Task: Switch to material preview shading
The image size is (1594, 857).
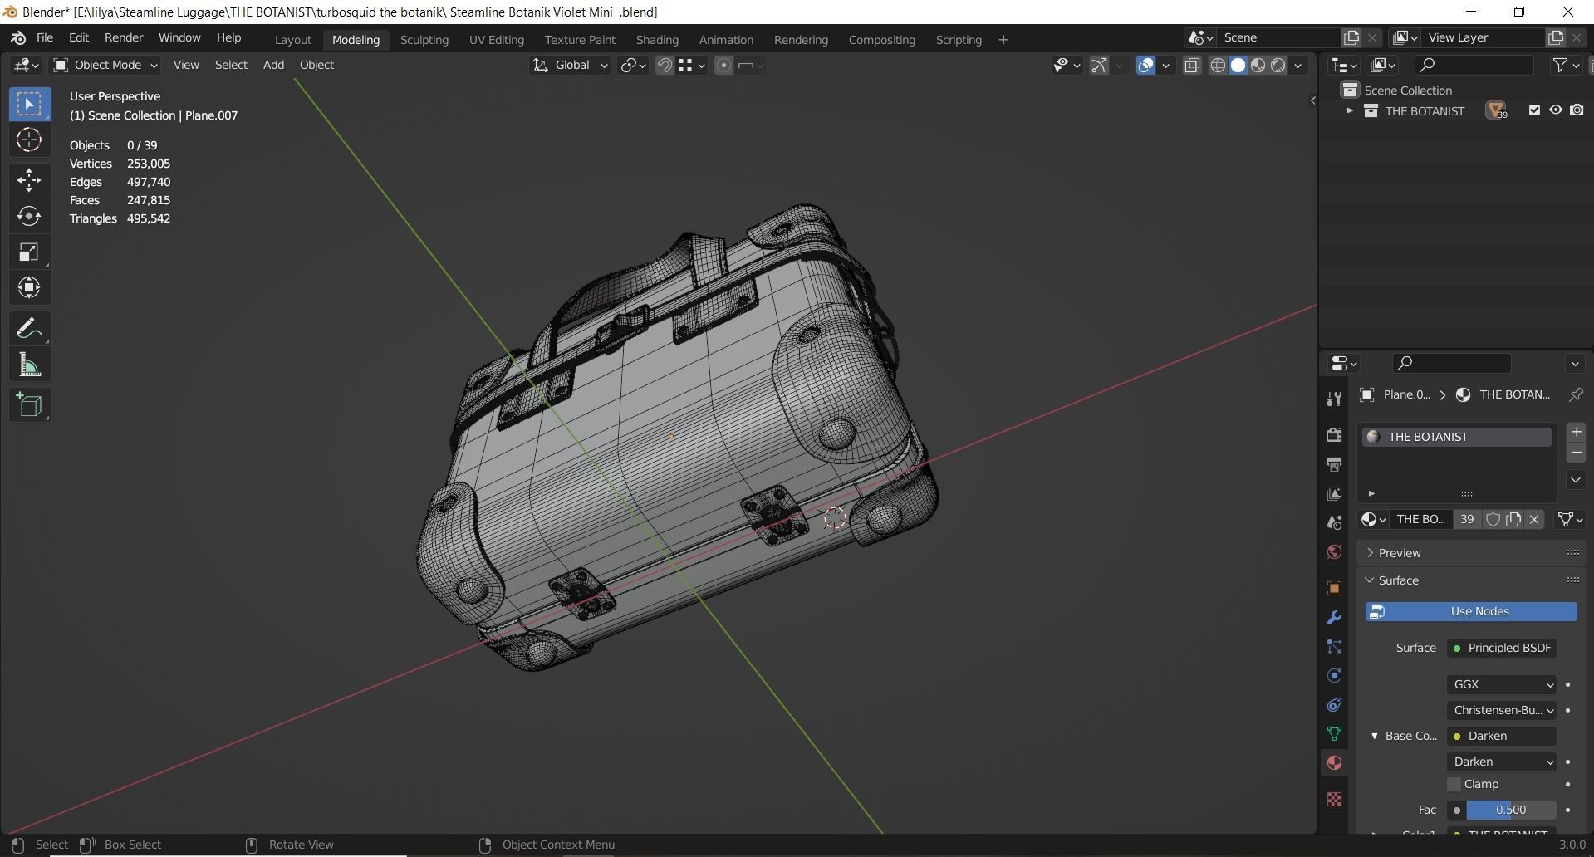Action: tap(1258, 66)
